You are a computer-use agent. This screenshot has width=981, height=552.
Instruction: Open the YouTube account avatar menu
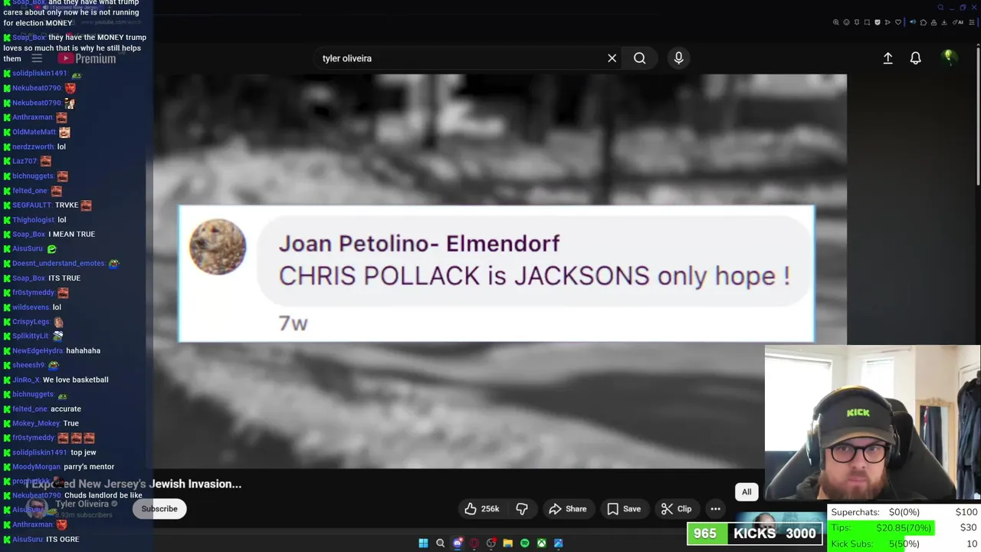pos(949,58)
